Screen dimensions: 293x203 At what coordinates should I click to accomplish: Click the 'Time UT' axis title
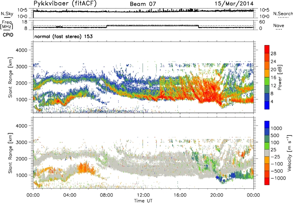click(x=143, y=201)
